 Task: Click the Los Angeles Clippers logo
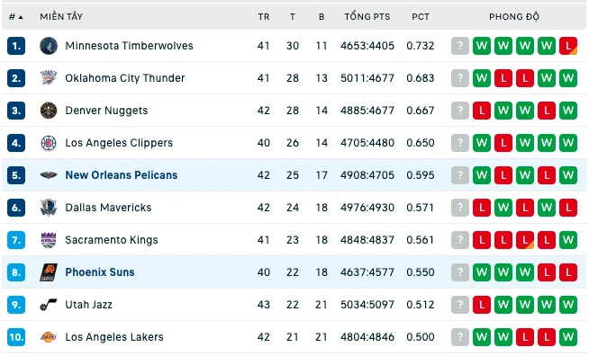(49, 143)
